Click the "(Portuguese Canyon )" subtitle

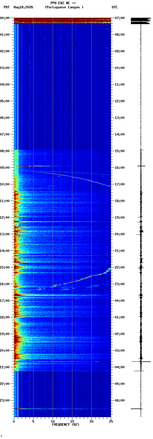pos(64,7)
